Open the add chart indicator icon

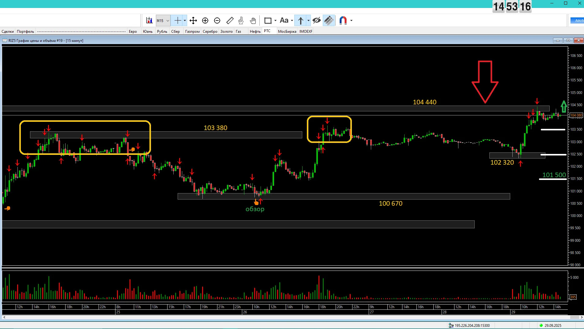tap(149, 21)
